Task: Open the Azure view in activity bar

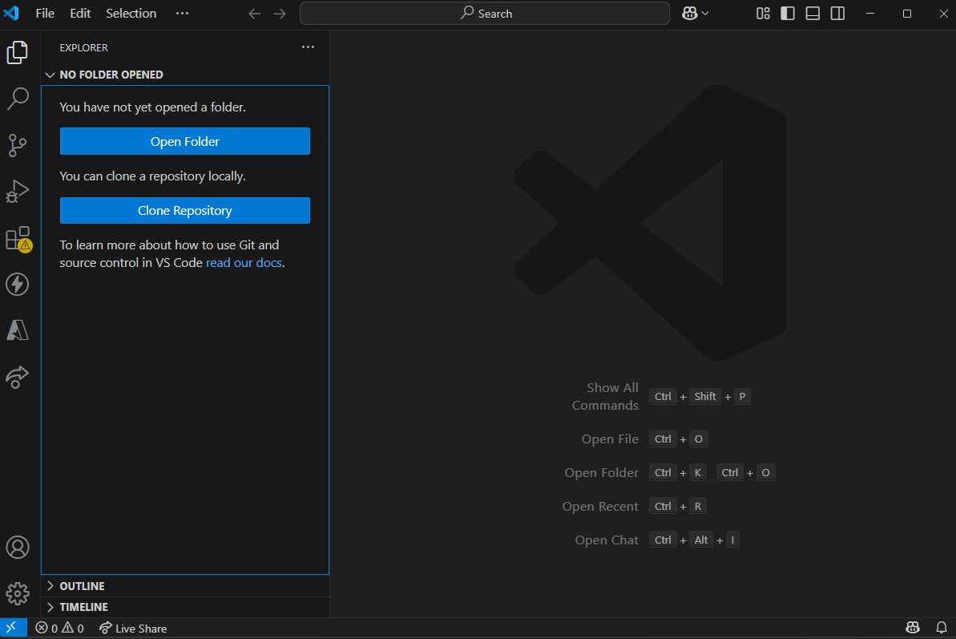Action: click(x=17, y=330)
